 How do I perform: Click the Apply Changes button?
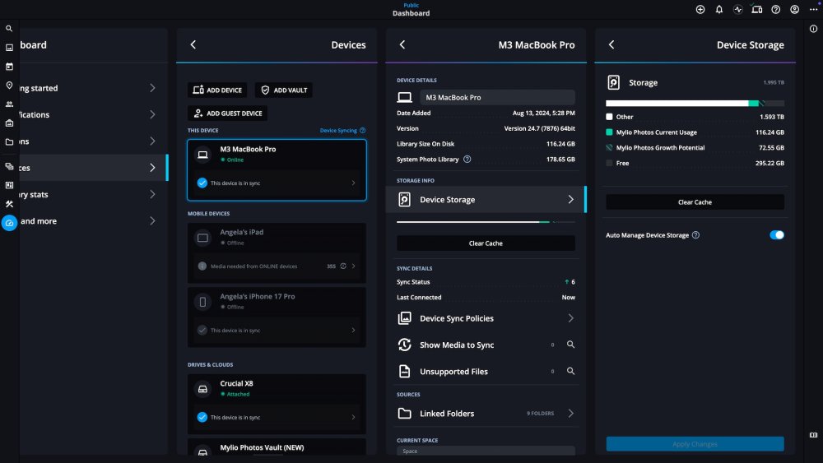point(695,444)
